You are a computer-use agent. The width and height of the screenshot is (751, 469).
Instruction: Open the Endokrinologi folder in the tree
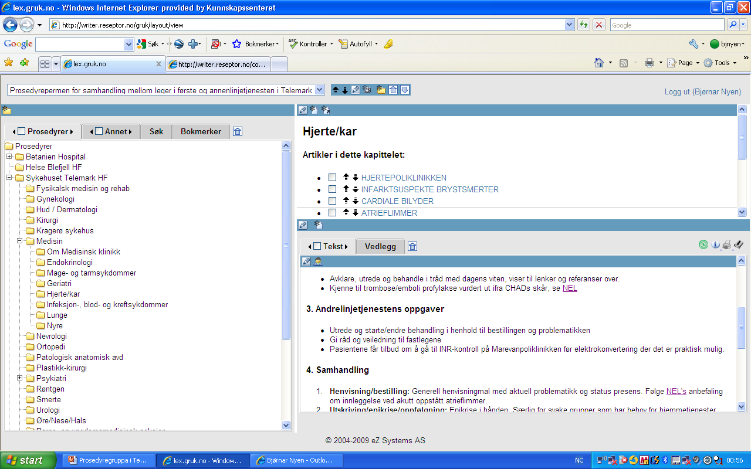[x=70, y=262]
